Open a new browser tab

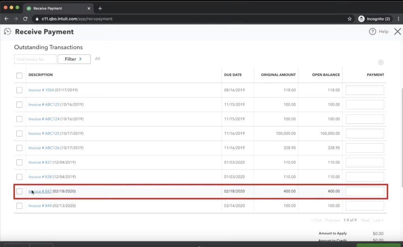point(100,9)
